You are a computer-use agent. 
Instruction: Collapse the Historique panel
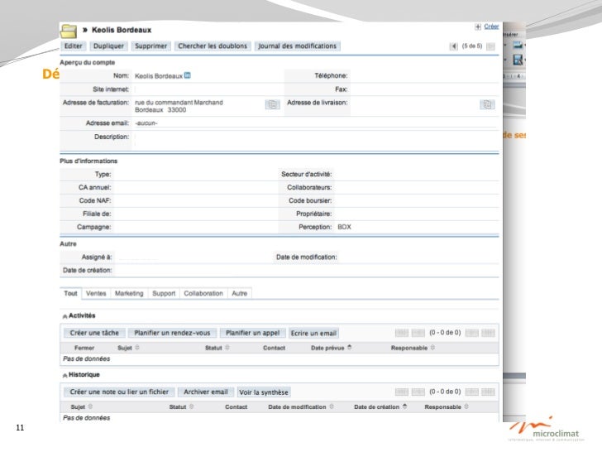click(64, 376)
